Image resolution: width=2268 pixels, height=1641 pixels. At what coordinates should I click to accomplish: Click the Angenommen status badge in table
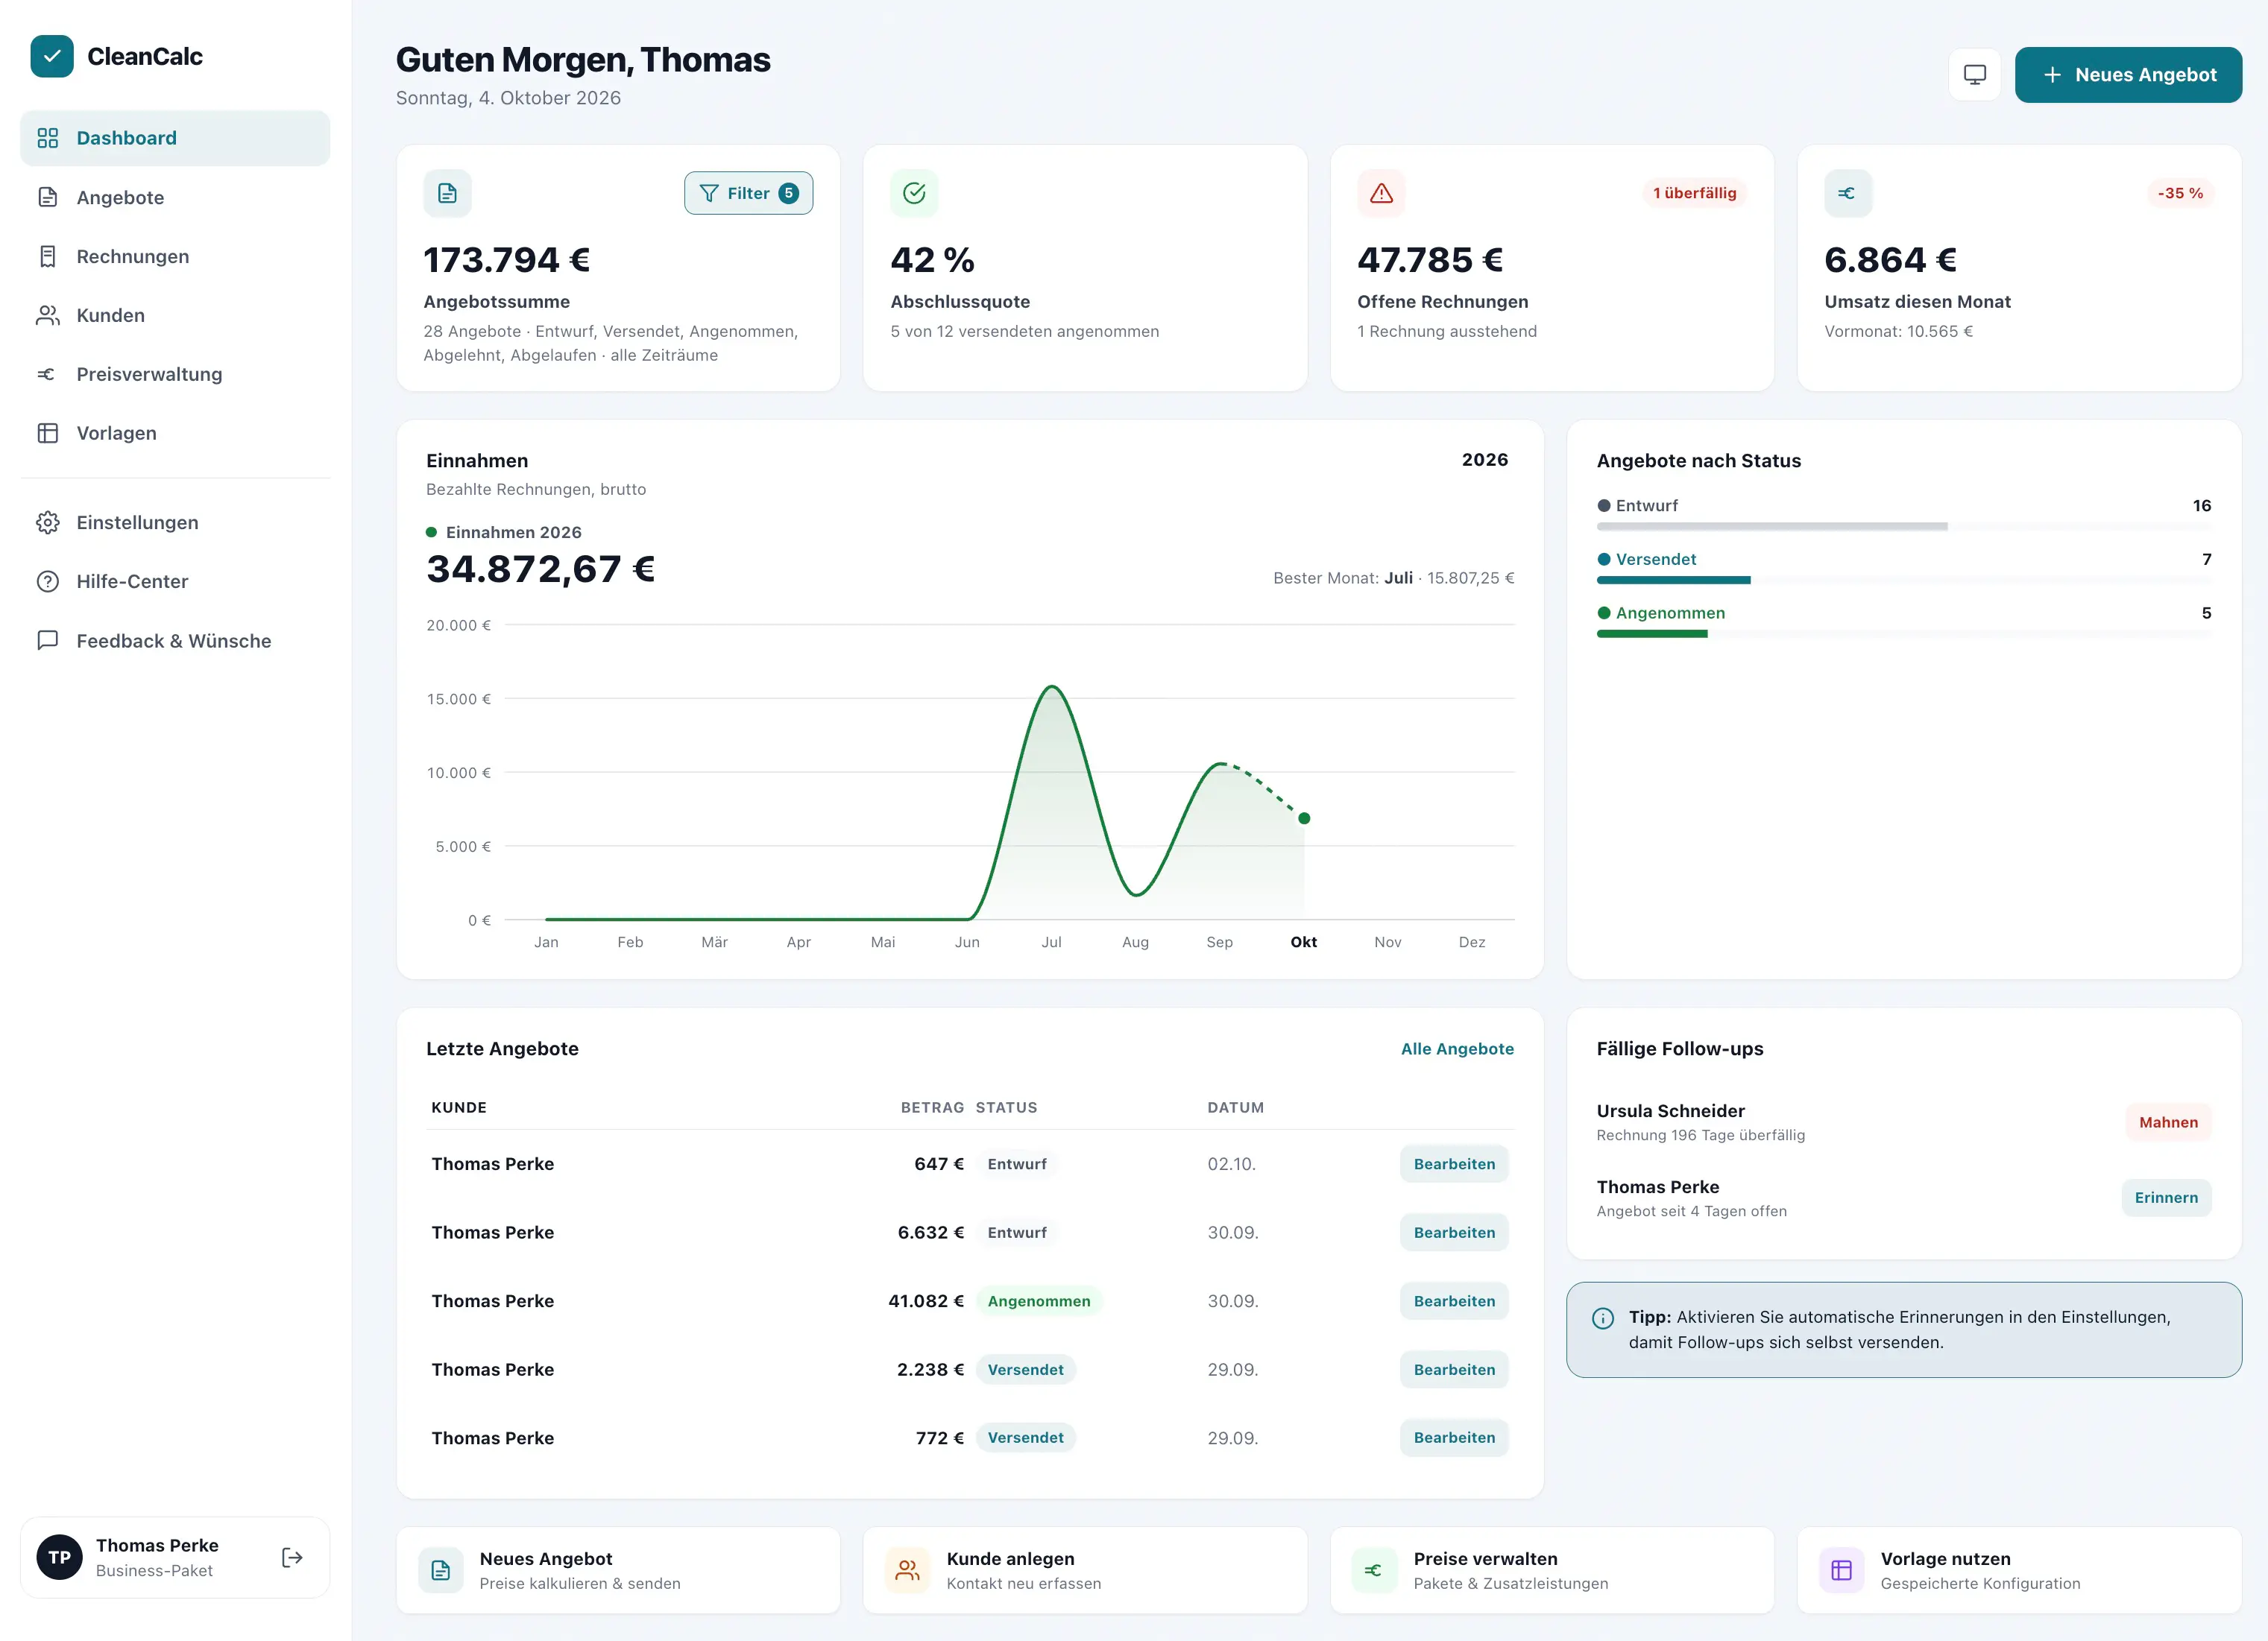(1039, 1301)
